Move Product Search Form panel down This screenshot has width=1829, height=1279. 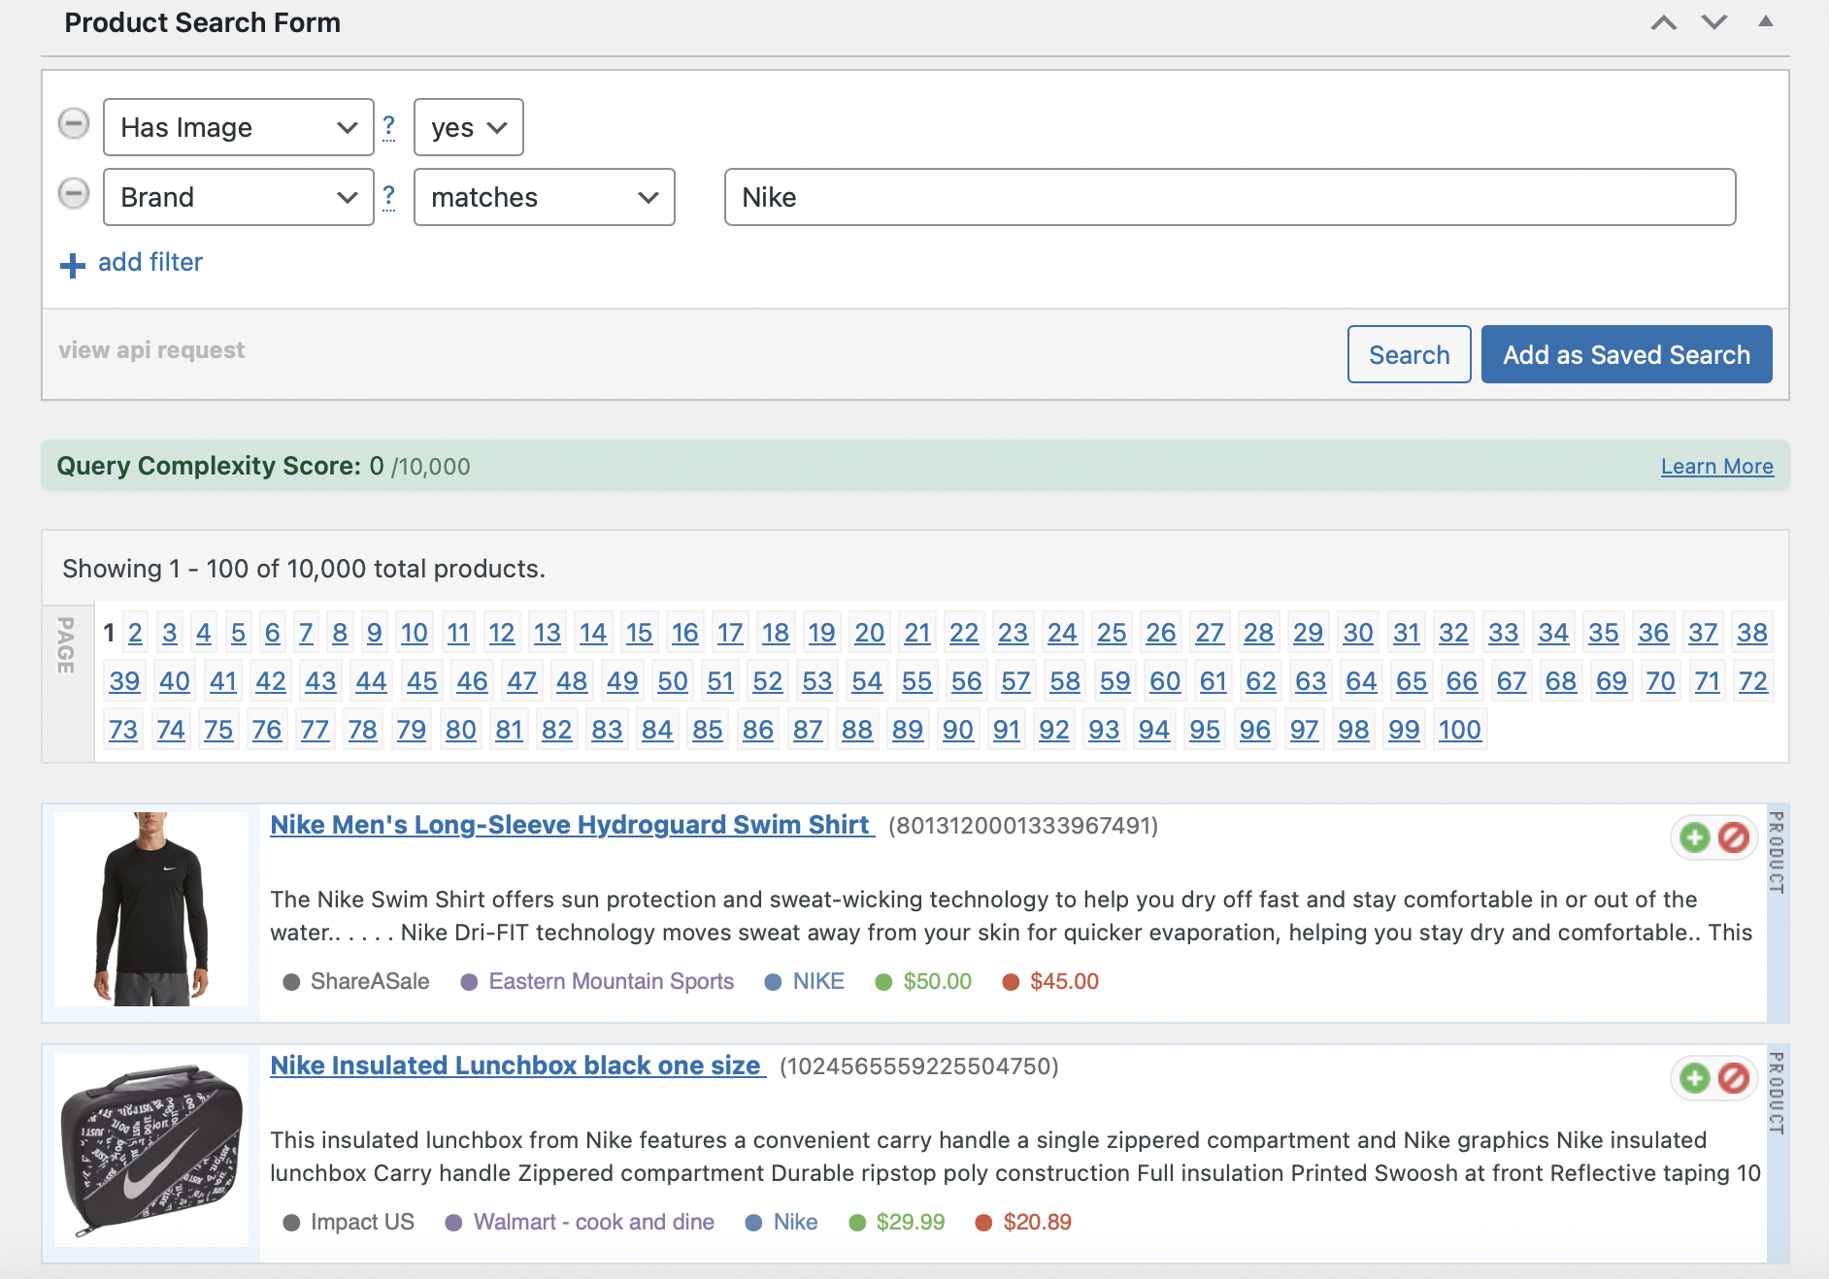click(1714, 22)
